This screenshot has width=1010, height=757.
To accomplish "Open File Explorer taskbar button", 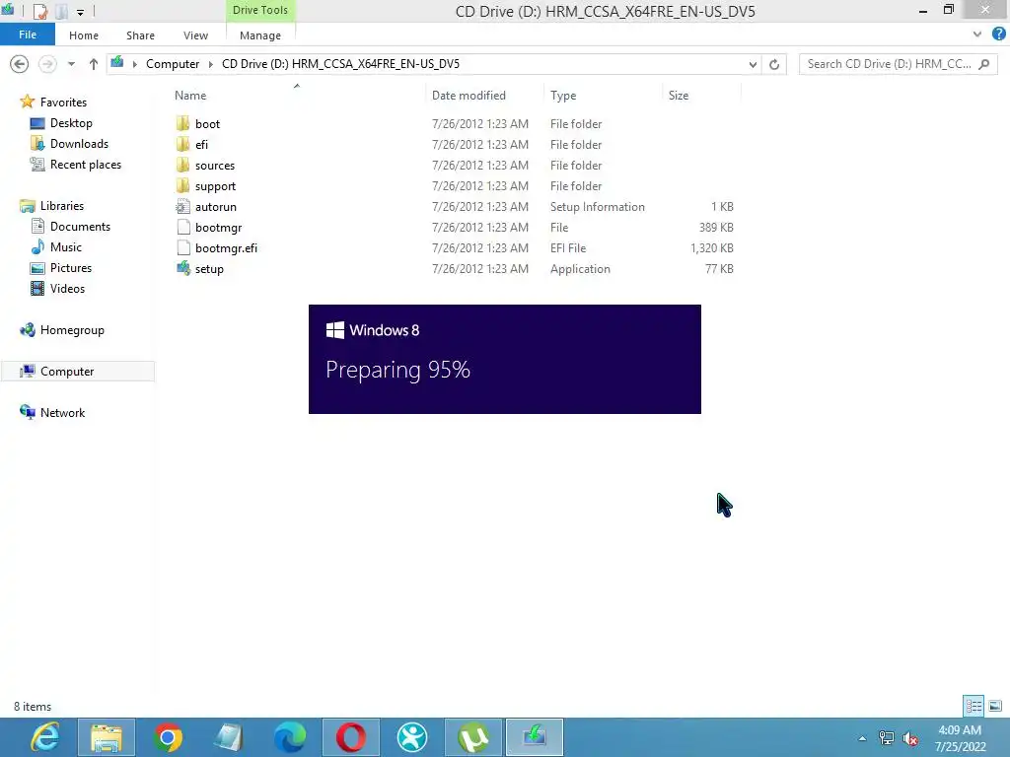I will tap(107, 737).
